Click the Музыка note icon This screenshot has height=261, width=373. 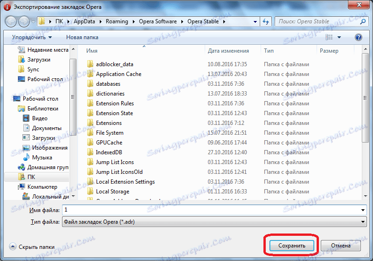pos(26,158)
